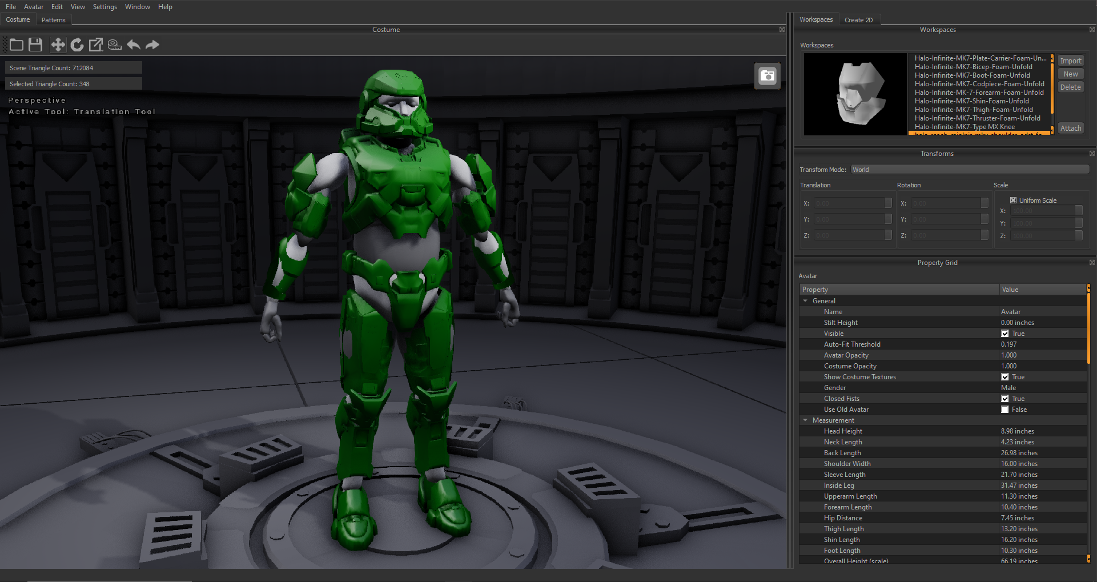The height and width of the screenshot is (582, 1097).
Task: Click the Delete workspace button
Action: coord(1071,87)
